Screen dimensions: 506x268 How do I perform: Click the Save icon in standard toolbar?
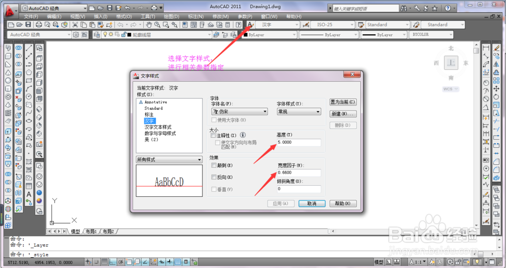point(28,24)
